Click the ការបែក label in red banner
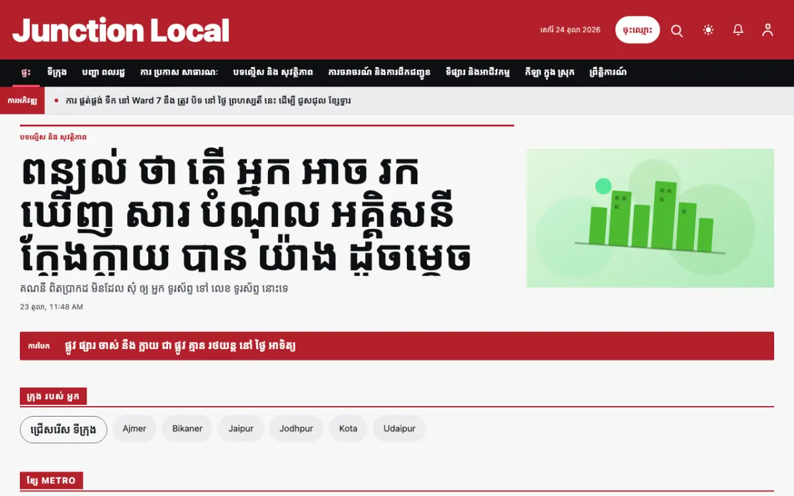Viewport: 794px width, 496px height. [x=40, y=346]
